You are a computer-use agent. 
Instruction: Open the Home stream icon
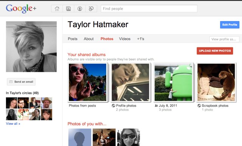[x=57, y=9]
